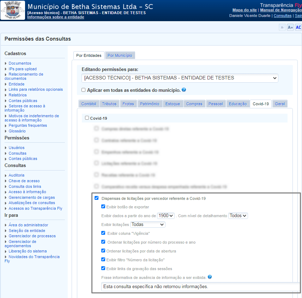Select the Educação permissions tab

tap(237, 104)
